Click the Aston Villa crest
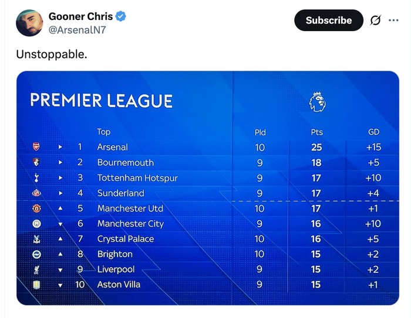 (36, 285)
